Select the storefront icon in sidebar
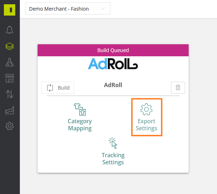Screen dimensions: 217x194 click(10, 78)
